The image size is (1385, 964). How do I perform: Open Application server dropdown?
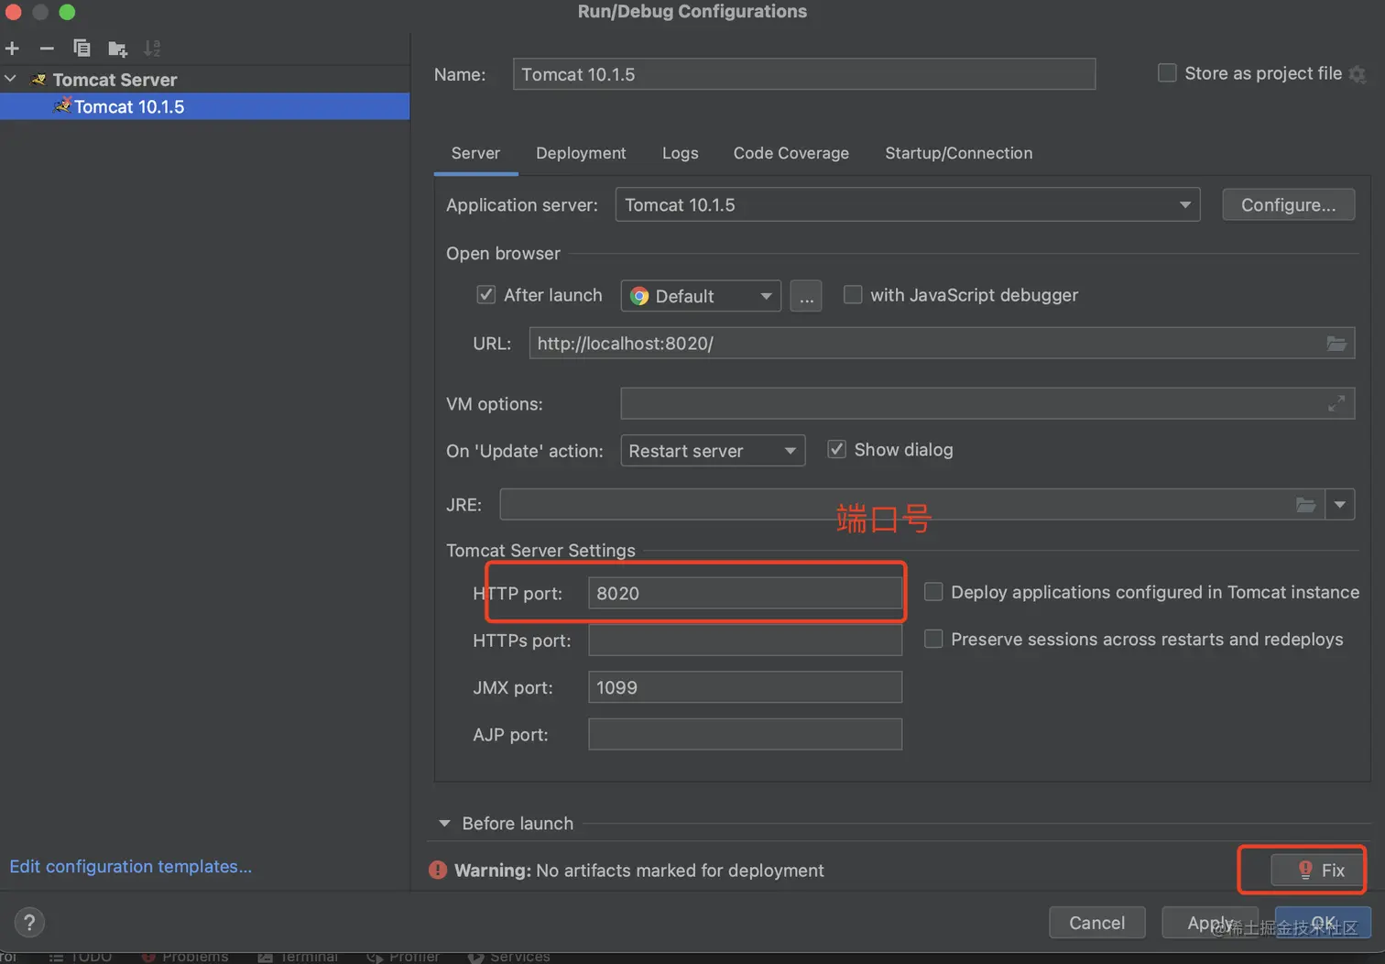pos(908,205)
